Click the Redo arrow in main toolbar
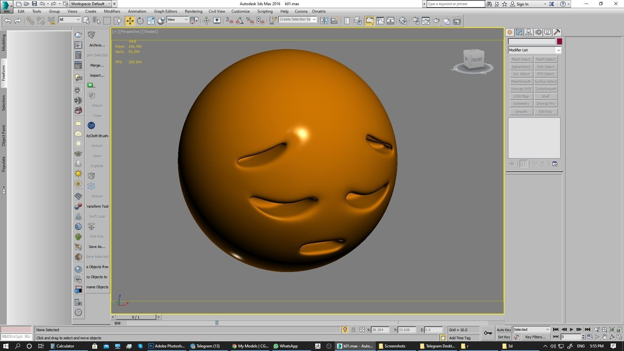The height and width of the screenshot is (351, 624). tap(18, 21)
